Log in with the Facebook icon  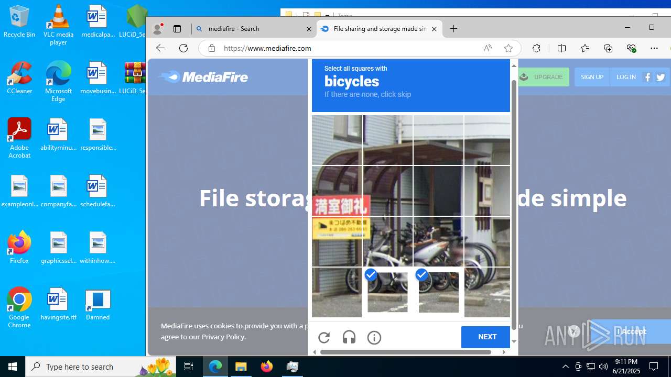point(648,77)
